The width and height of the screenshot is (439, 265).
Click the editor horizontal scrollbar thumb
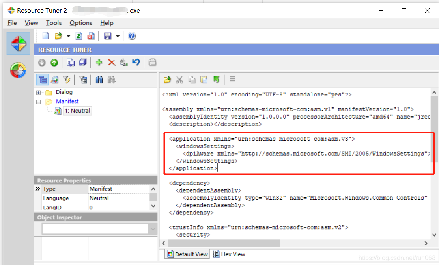(224, 243)
